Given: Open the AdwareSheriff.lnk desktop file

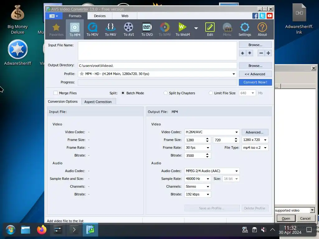Looking at the screenshot, I should [x=299, y=19].
